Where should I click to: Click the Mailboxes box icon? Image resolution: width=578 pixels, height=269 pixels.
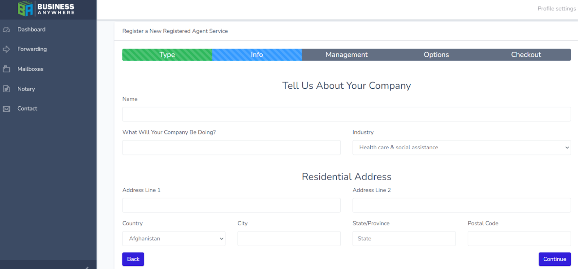pyautogui.click(x=7, y=69)
